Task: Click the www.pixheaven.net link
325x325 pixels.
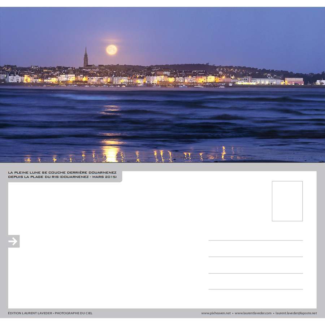Action: pos(216,313)
